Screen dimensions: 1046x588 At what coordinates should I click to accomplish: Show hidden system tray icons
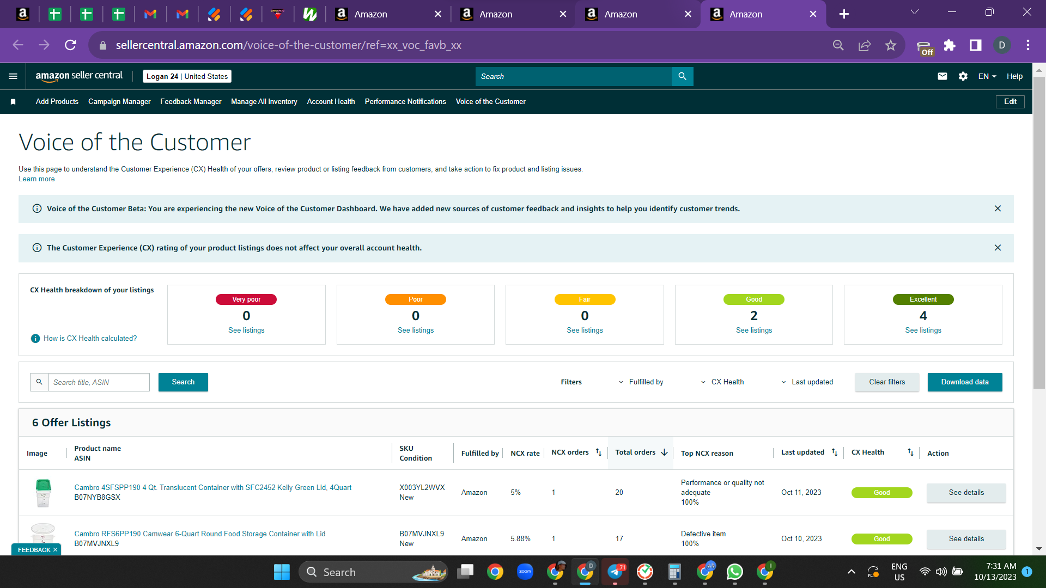tap(851, 572)
